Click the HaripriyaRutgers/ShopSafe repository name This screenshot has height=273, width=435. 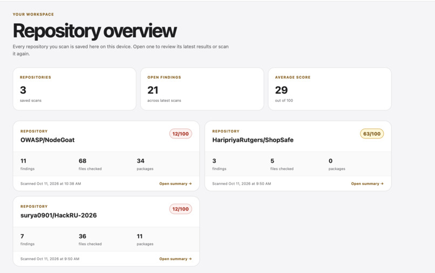(x=253, y=140)
